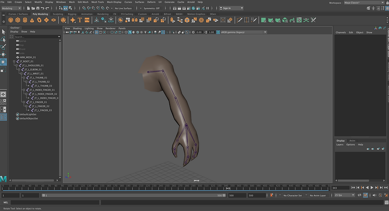
Task: Select the Move tool in toolbox
Action: click(3, 54)
